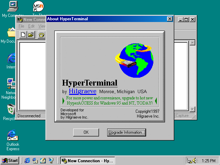The height and width of the screenshot is (165, 220).
Task: Minimize the New Connection HyperTerminal window
Action: (180, 20)
